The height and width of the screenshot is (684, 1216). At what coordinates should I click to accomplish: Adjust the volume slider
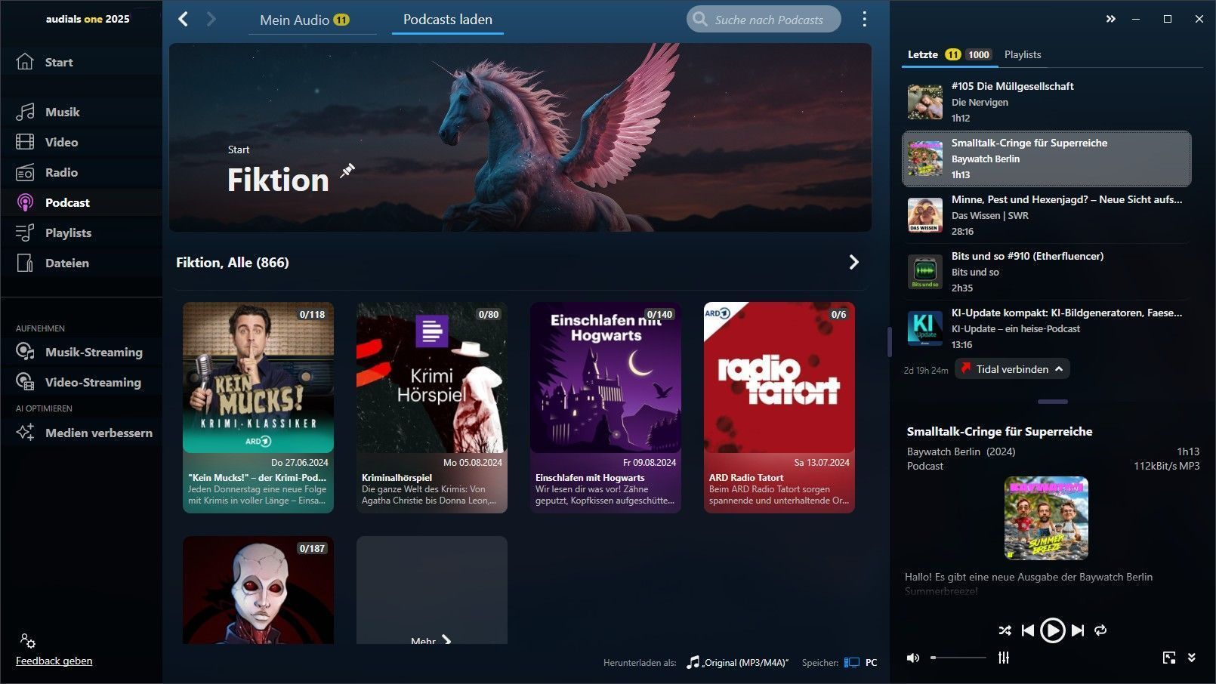tap(958, 658)
